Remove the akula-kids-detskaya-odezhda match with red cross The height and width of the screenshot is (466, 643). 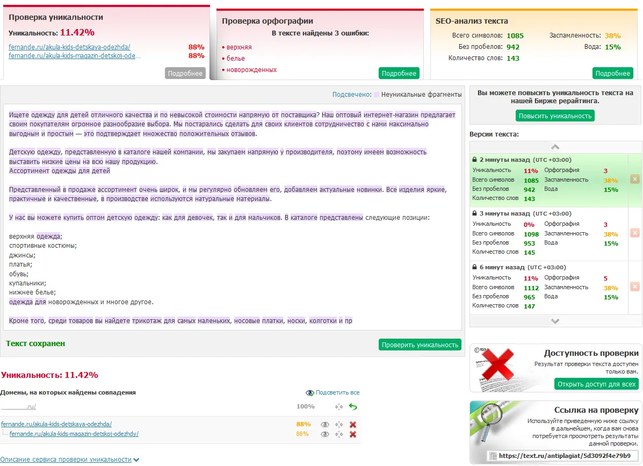click(x=353, y=425)
